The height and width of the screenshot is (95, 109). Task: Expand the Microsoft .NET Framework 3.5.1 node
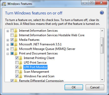[8, 45]
